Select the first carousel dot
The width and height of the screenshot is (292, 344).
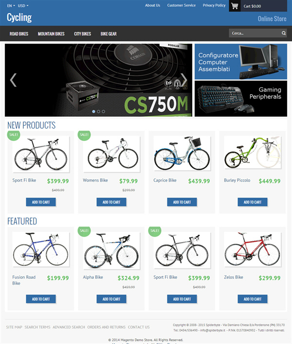93,111
